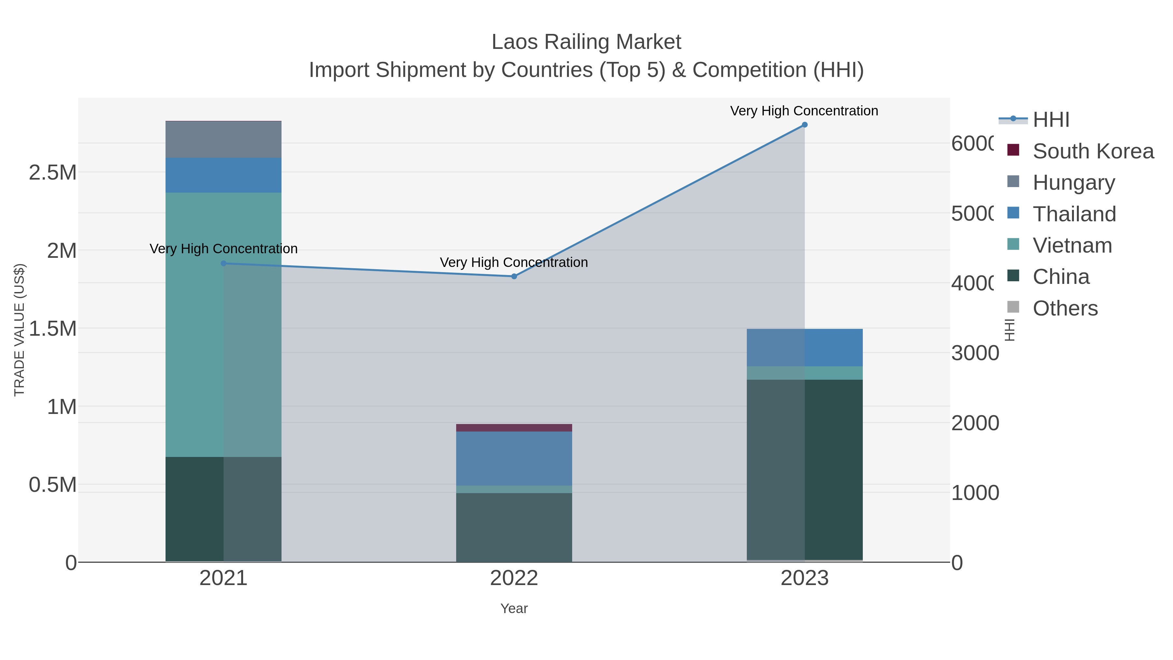Viewport: 1173px width, 660px height.
Task: Toggle the HHI legend entry
Action: 1034,120
